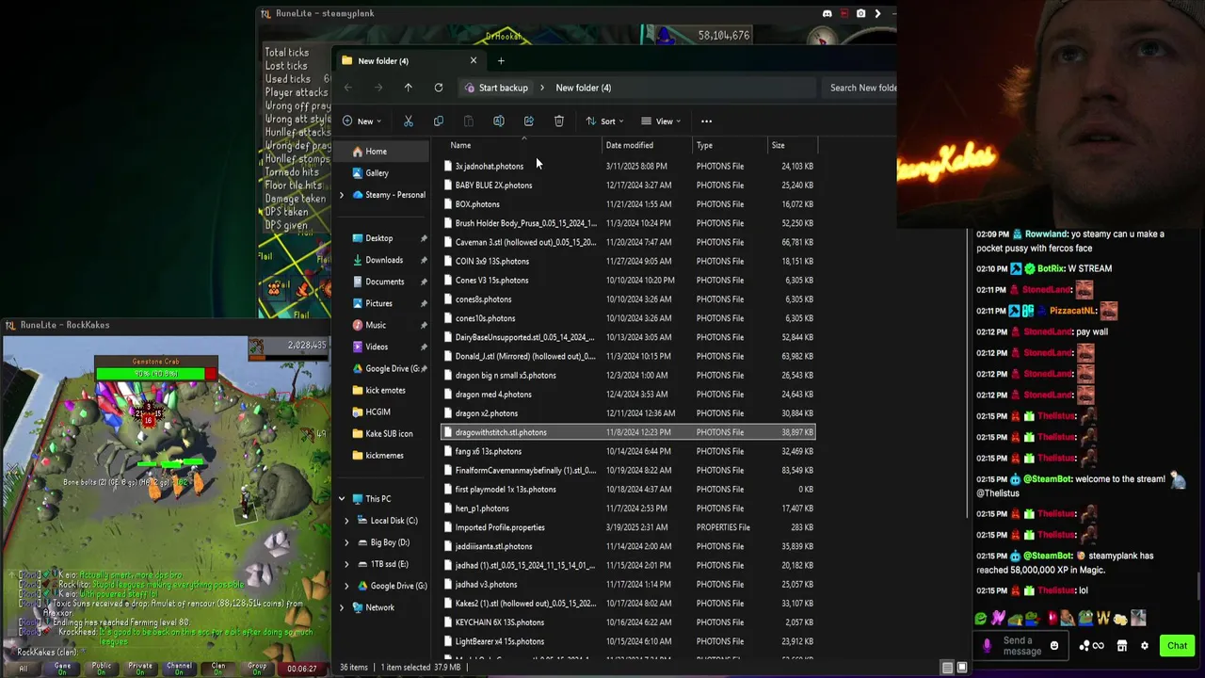Close the New folder (4) tab
The image size is (1205, 678).
point(473,60)
